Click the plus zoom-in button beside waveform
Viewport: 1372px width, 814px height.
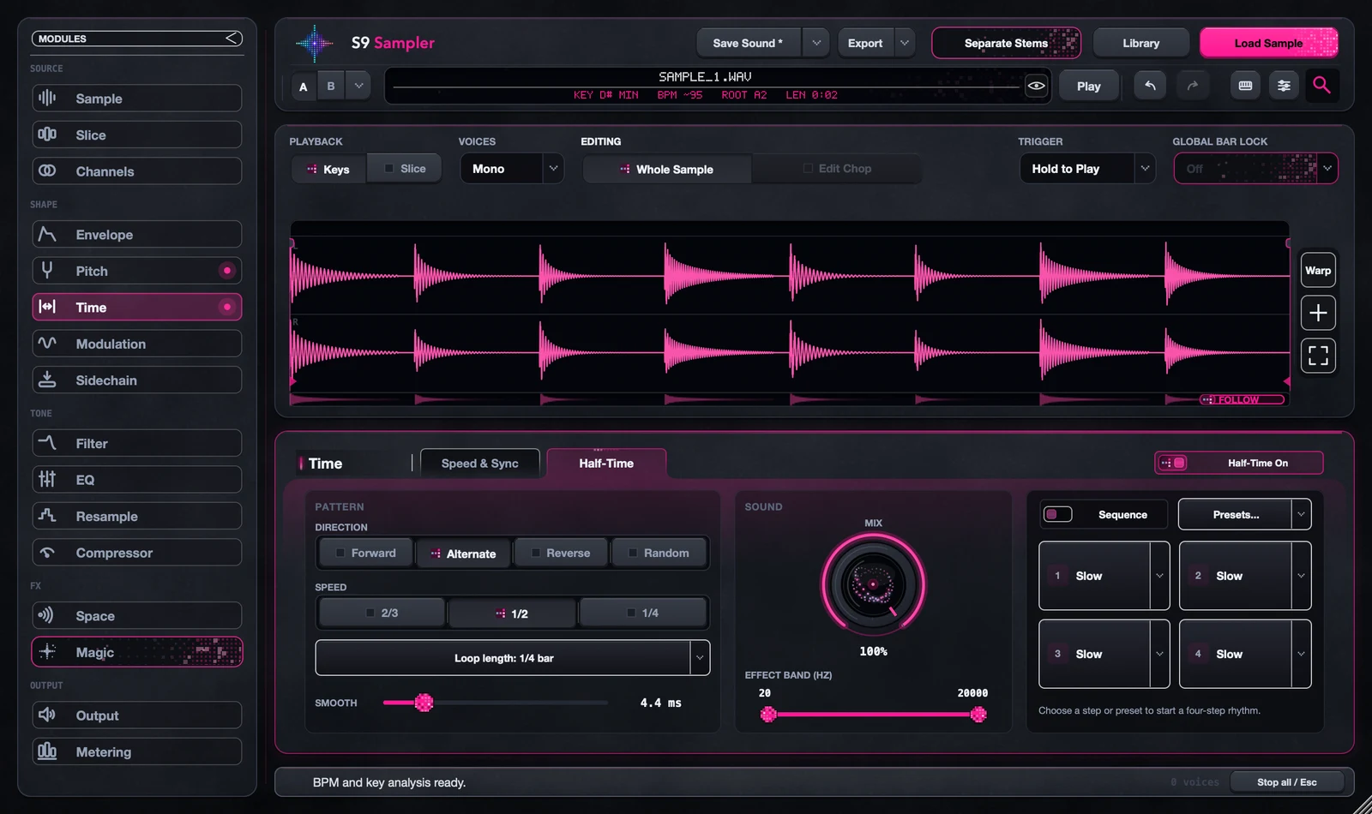click(x=1318, y=313)
